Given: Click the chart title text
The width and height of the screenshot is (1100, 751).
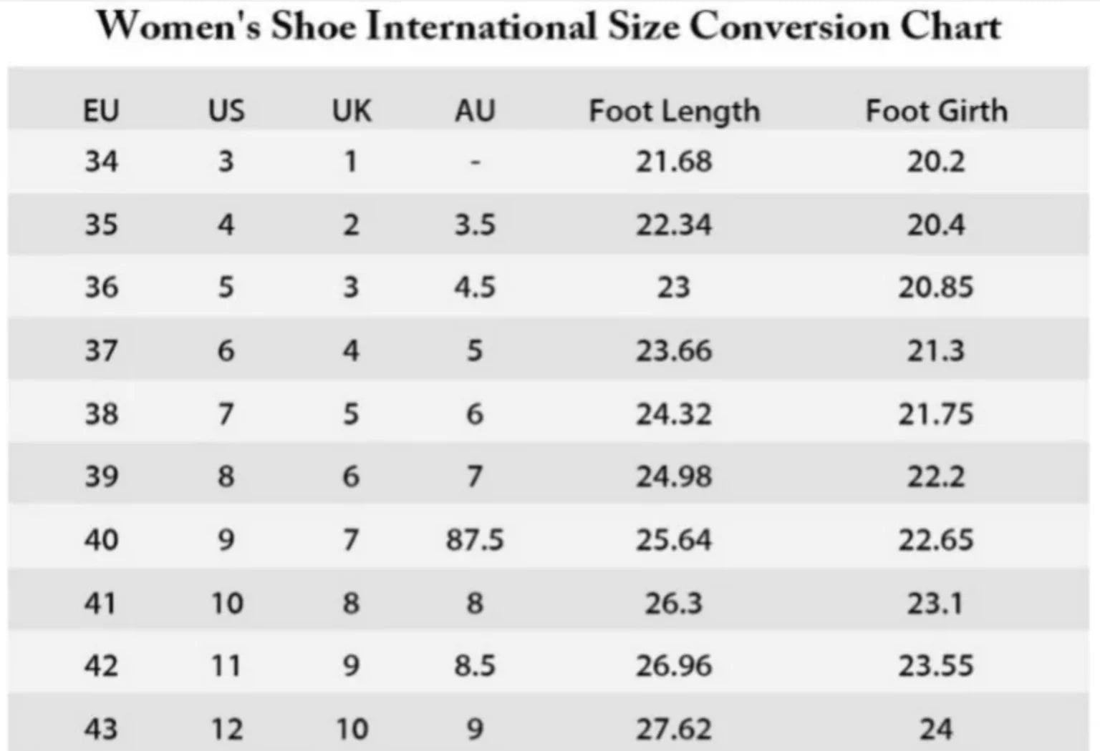Looking at the screenshot, I should pos(549,27).
